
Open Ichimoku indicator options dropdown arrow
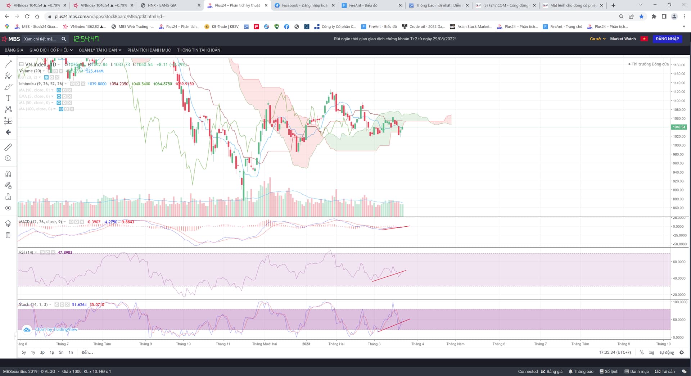[x=66, y=84]
